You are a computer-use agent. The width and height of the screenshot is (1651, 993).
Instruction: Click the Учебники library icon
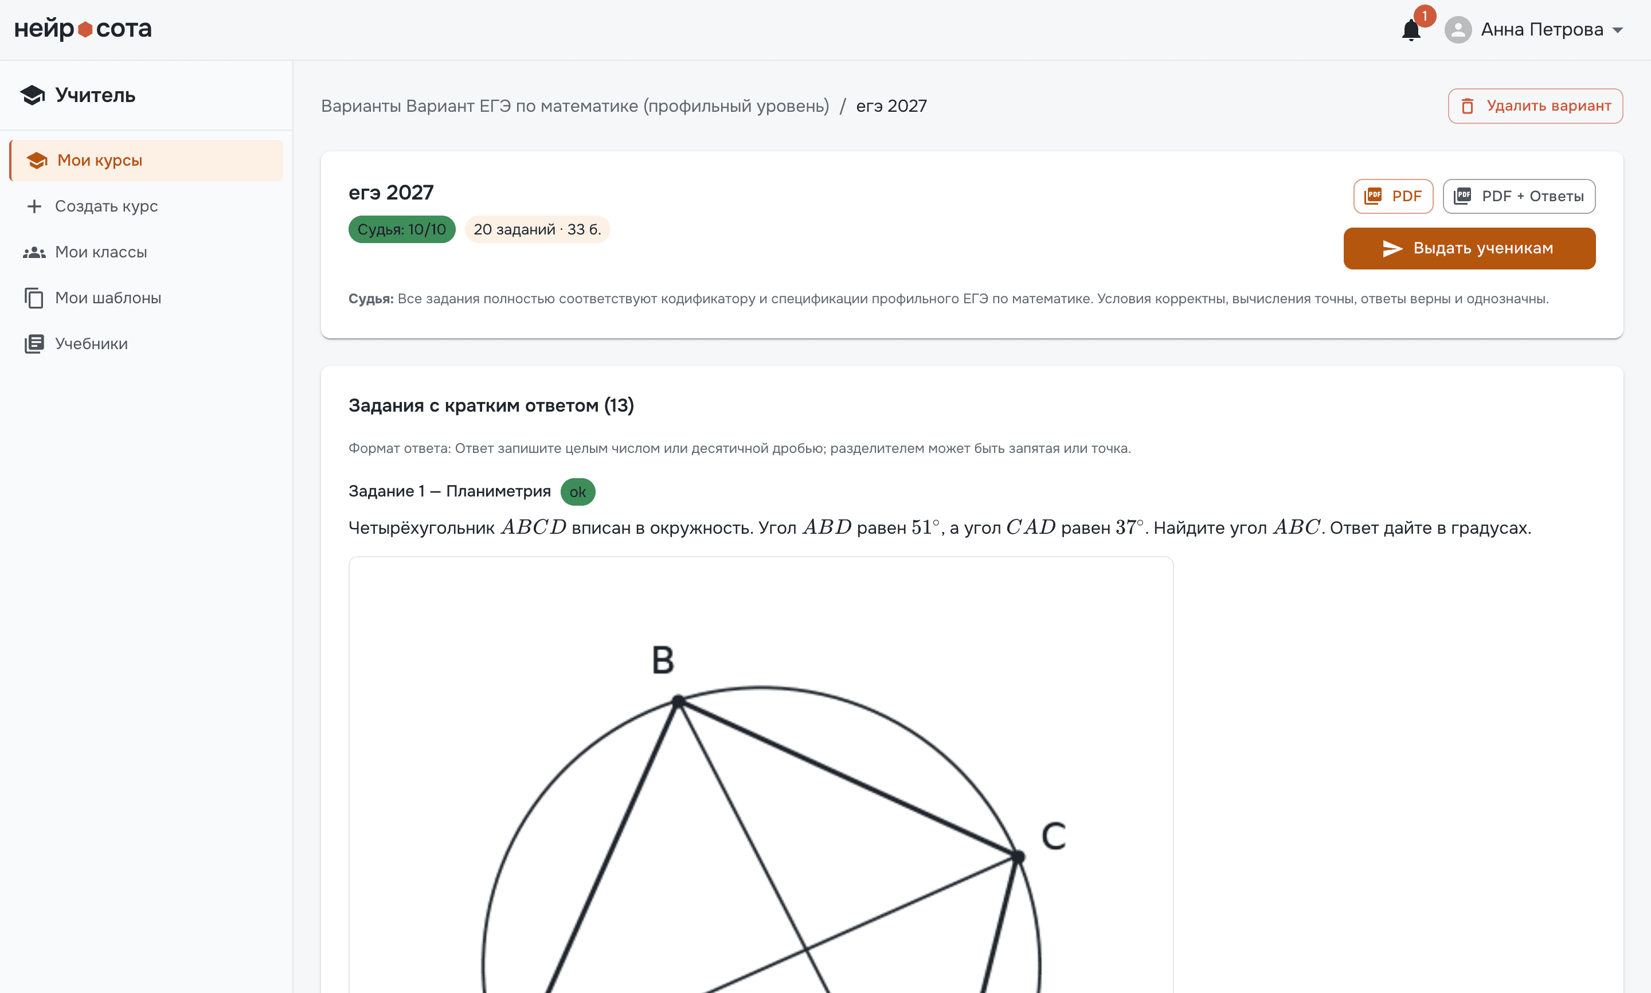tap(34, 344)
